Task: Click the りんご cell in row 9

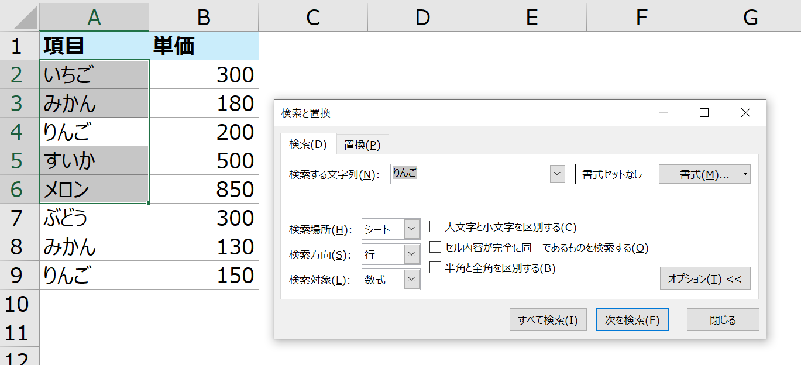Action: coord(94,275)
